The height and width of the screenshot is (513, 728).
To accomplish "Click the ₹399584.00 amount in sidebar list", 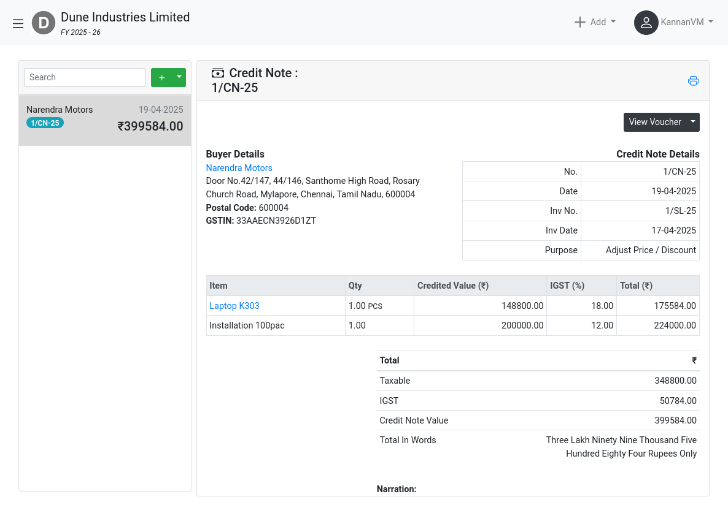I will tap(150, 126).
